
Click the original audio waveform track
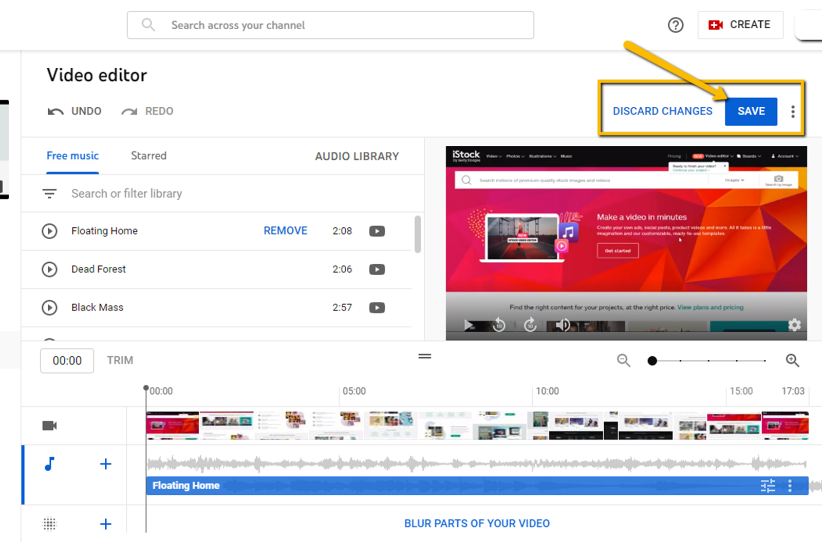tap(477, 464)
